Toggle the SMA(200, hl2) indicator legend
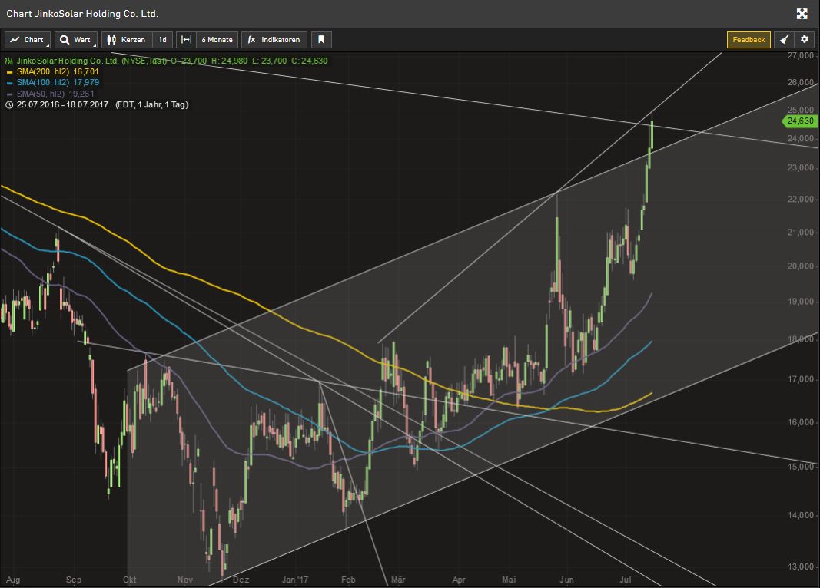820x588 pixels. (x=55, y=71)
